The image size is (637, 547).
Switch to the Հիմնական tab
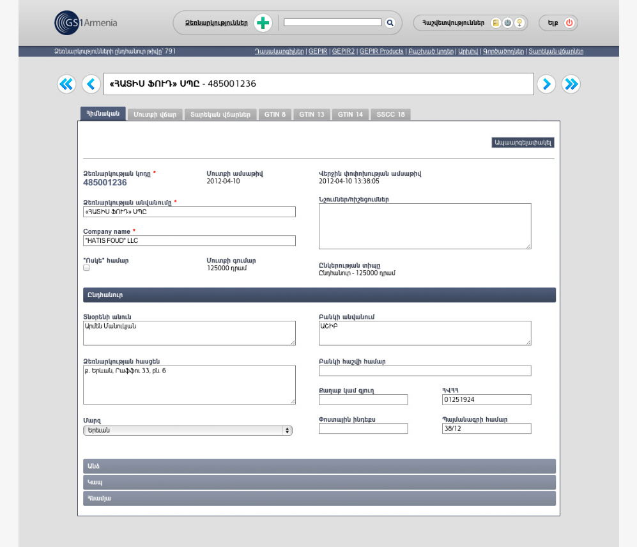[104, 114]
